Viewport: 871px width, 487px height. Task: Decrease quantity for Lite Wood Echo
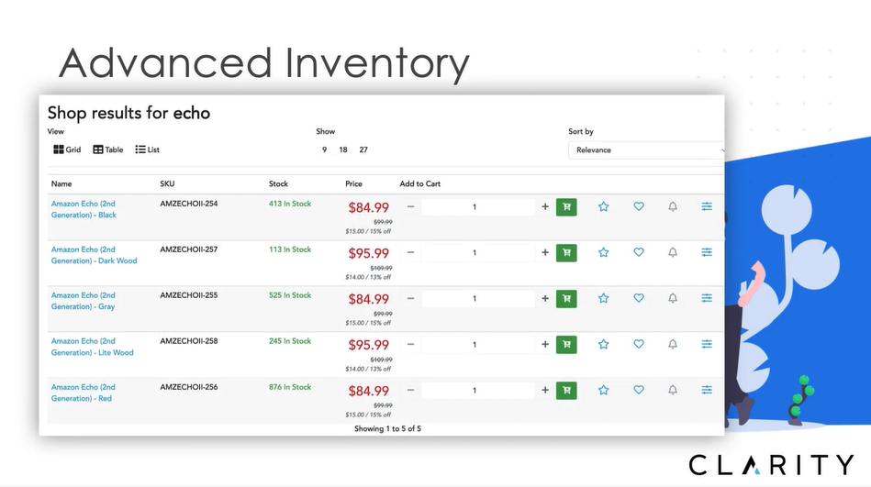pyautogui.click(x=410, y=345)
